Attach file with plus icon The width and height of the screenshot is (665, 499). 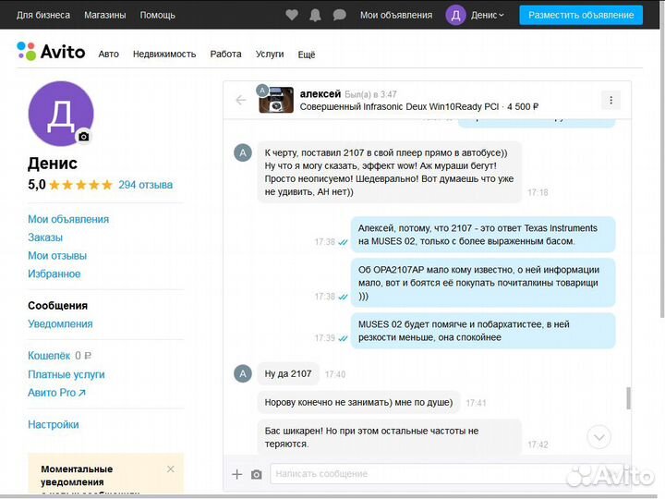point(237,474)
